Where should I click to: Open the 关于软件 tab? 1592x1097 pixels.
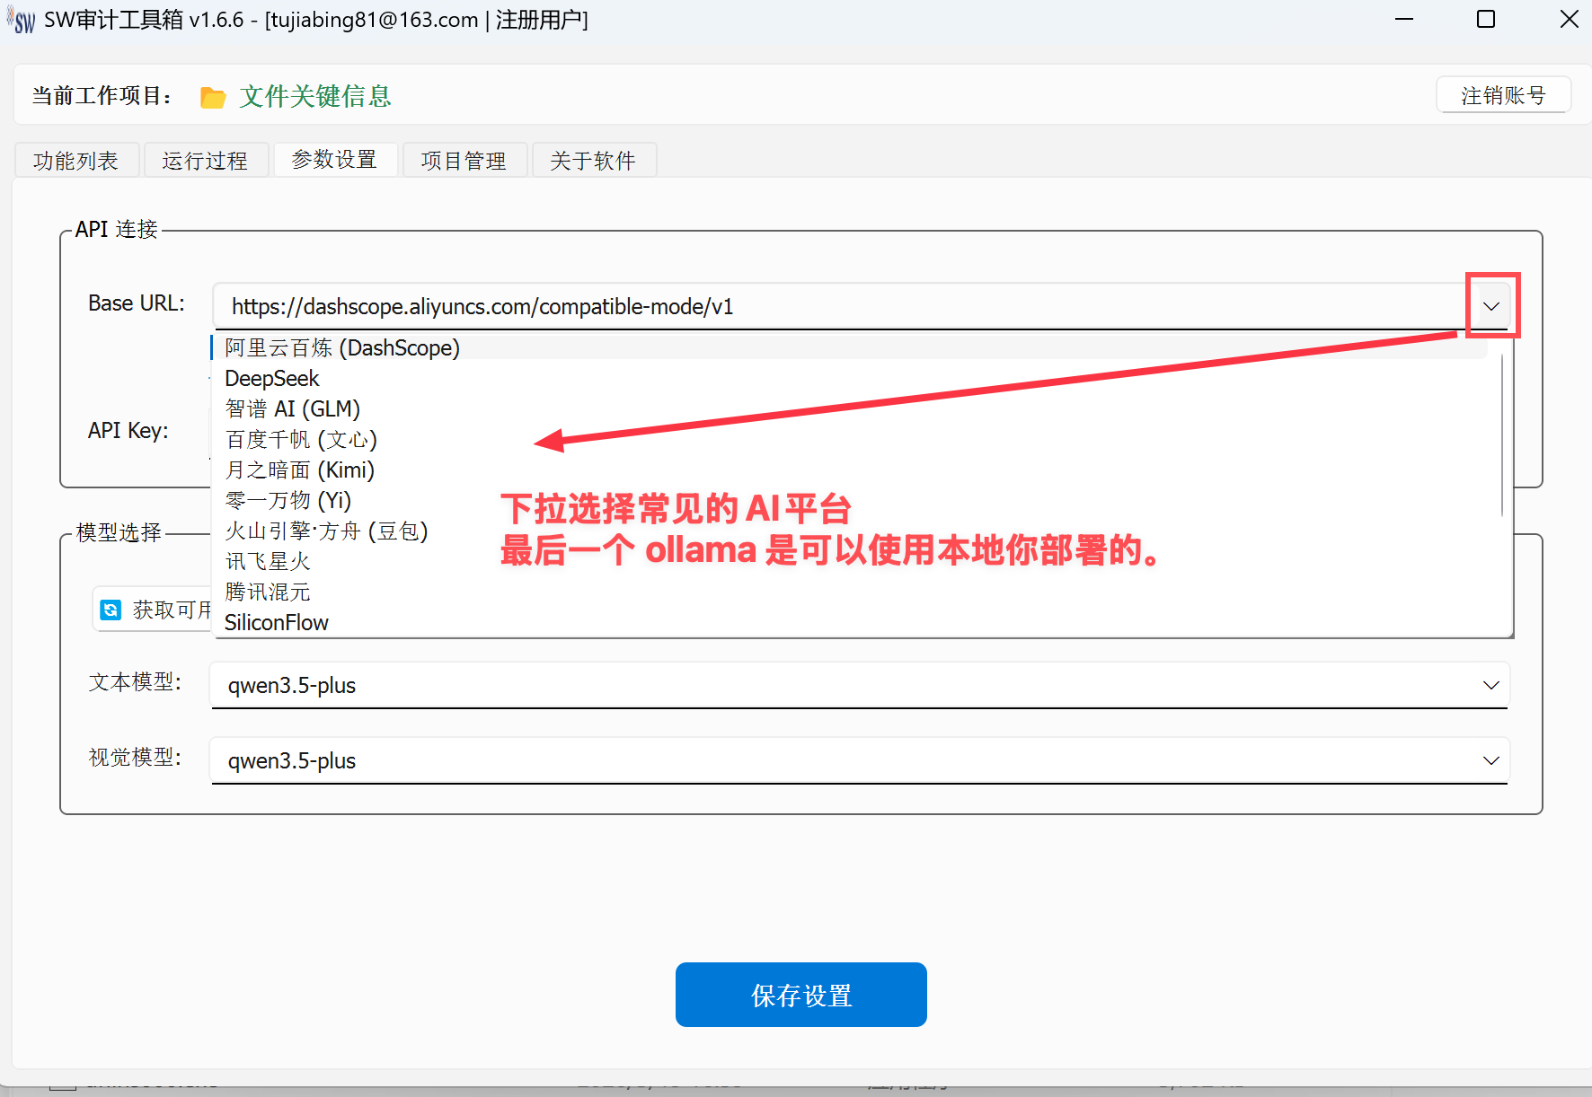[593, 161]
